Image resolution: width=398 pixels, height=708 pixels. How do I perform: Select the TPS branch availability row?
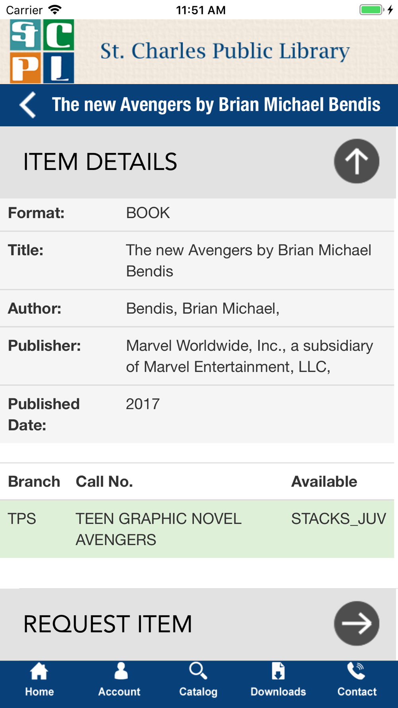tap(197, 529)
